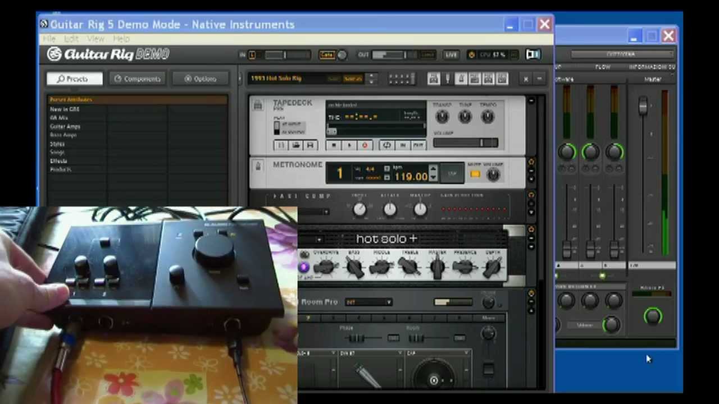Step to next preset with down arrow
The image size is (719, 404).
(x=371, y=82)
